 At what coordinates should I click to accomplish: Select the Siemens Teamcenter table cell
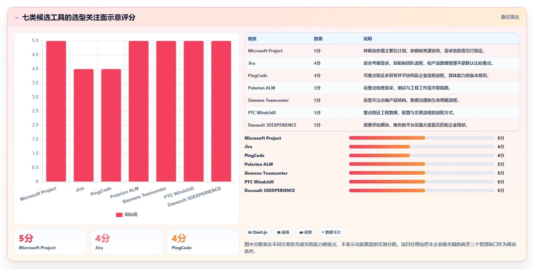click(x=269, y=100)
